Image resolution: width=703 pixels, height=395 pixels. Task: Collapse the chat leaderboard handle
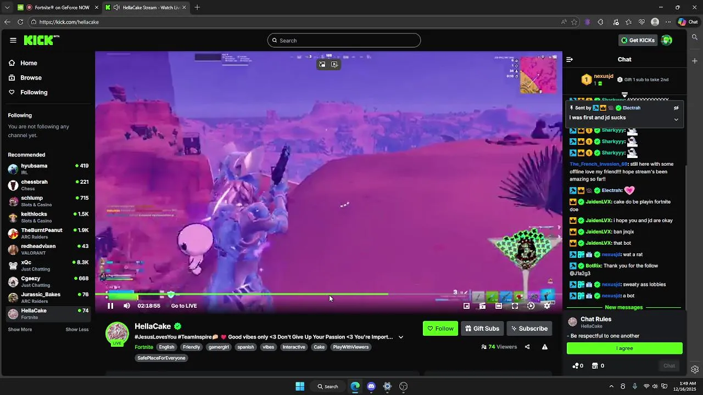click(624, 95)
